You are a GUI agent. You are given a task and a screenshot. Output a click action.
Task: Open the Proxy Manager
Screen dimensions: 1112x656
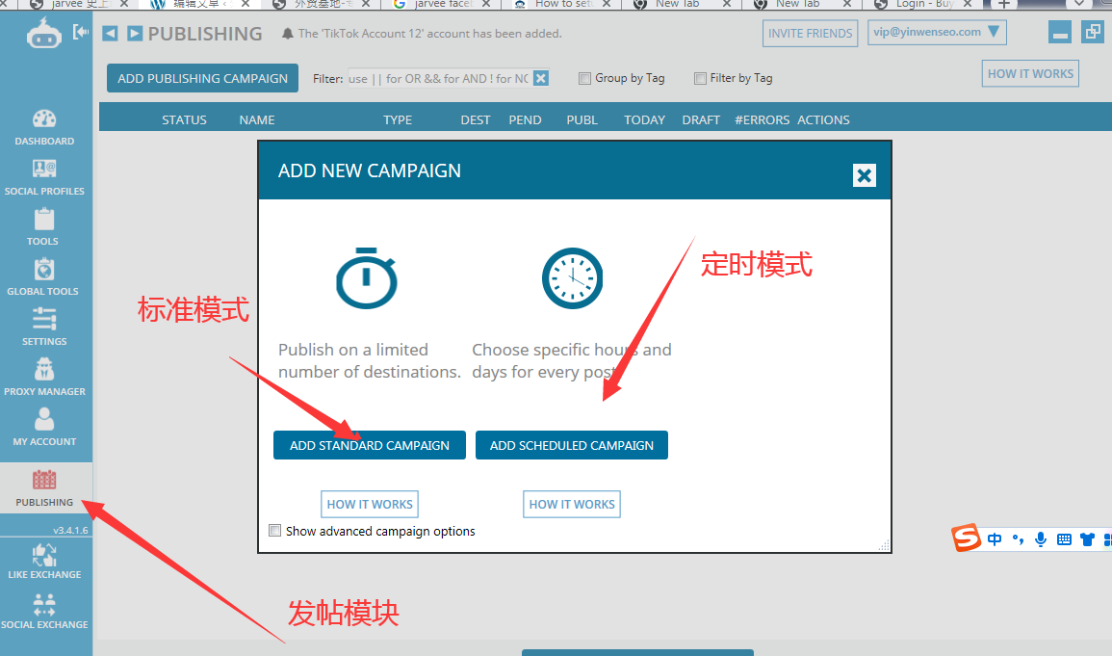[x=44, y=378]
